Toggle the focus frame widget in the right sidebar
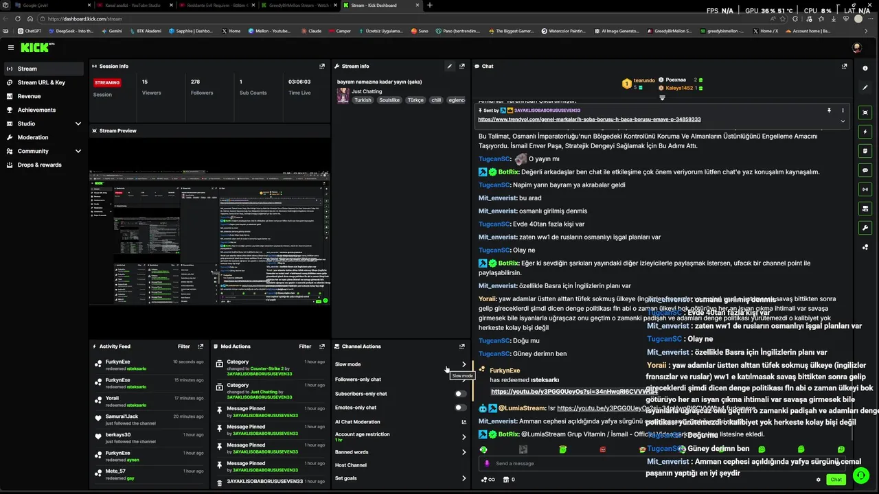Viewport: 879px width, 494px height. (x=865, y=112)
